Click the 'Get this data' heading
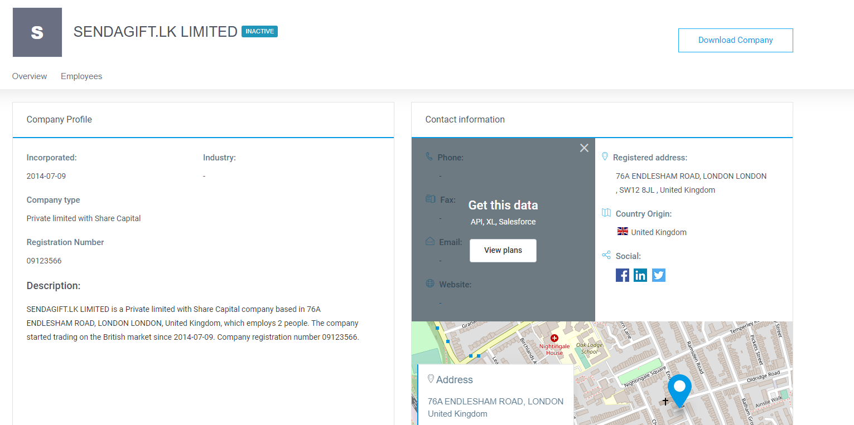The image size is (854, 425). tap(503, 205)
